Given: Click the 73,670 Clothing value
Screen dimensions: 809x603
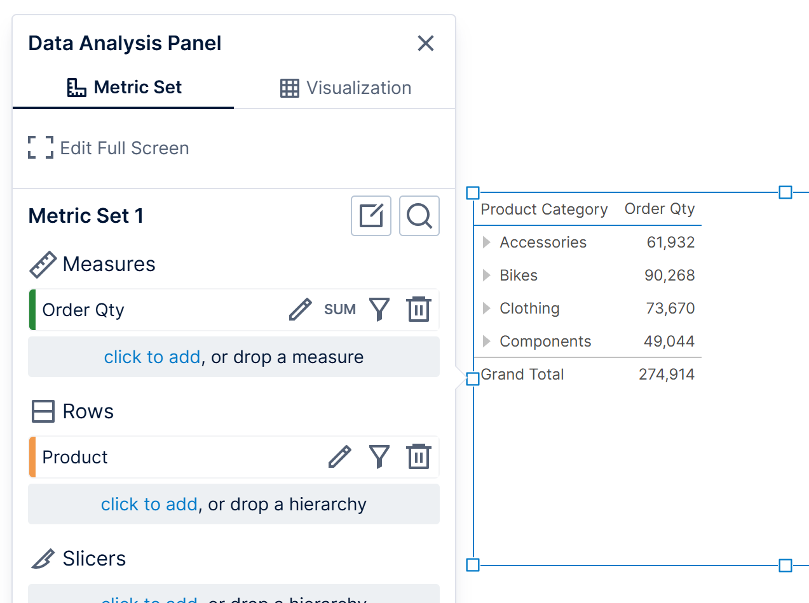Looking at the screenshot, I should [x=670, y=308].
